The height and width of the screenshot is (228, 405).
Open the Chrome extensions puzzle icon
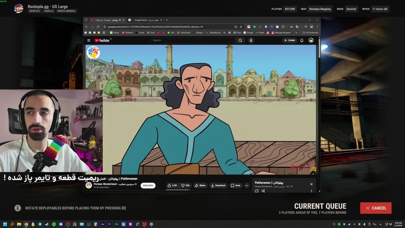click(283, 27)
